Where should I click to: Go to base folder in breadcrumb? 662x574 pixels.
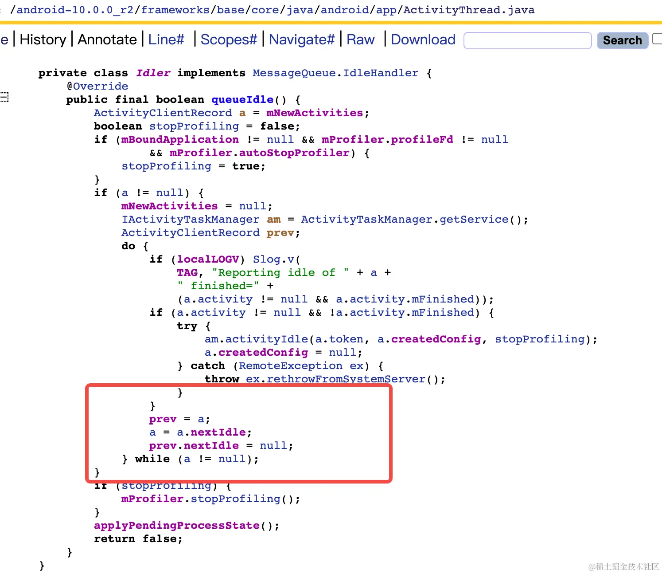(x=230, y=10)
